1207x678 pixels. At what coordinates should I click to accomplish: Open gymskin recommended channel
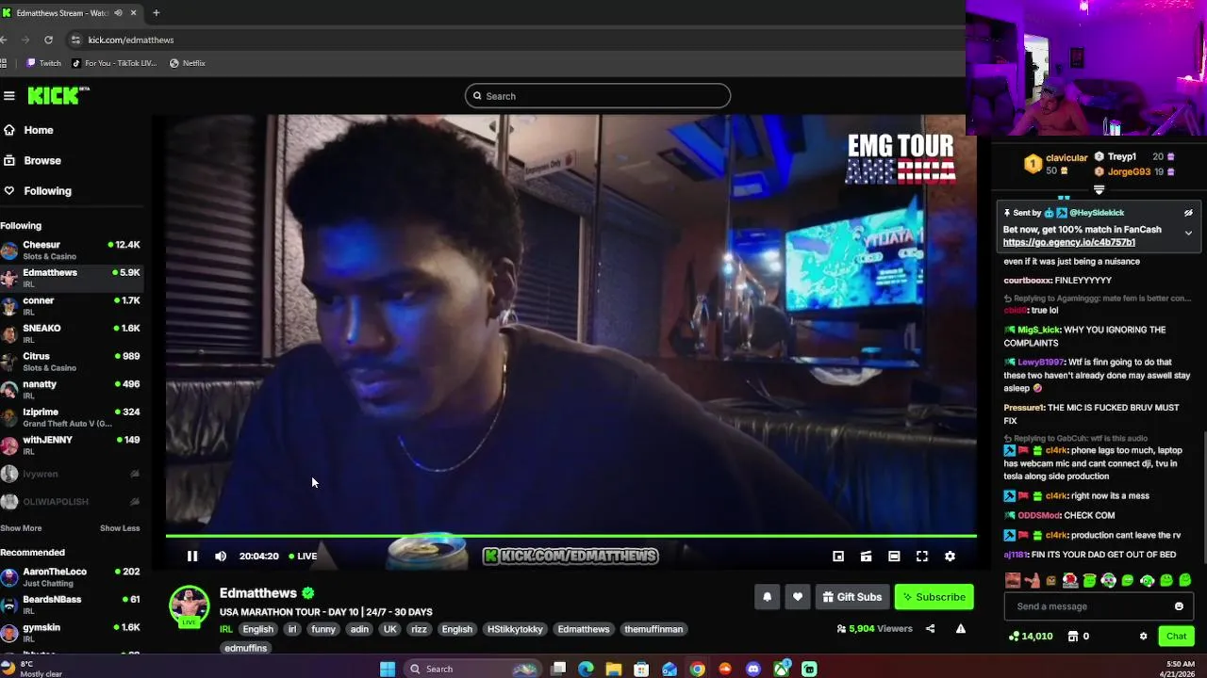pos(72,633)
